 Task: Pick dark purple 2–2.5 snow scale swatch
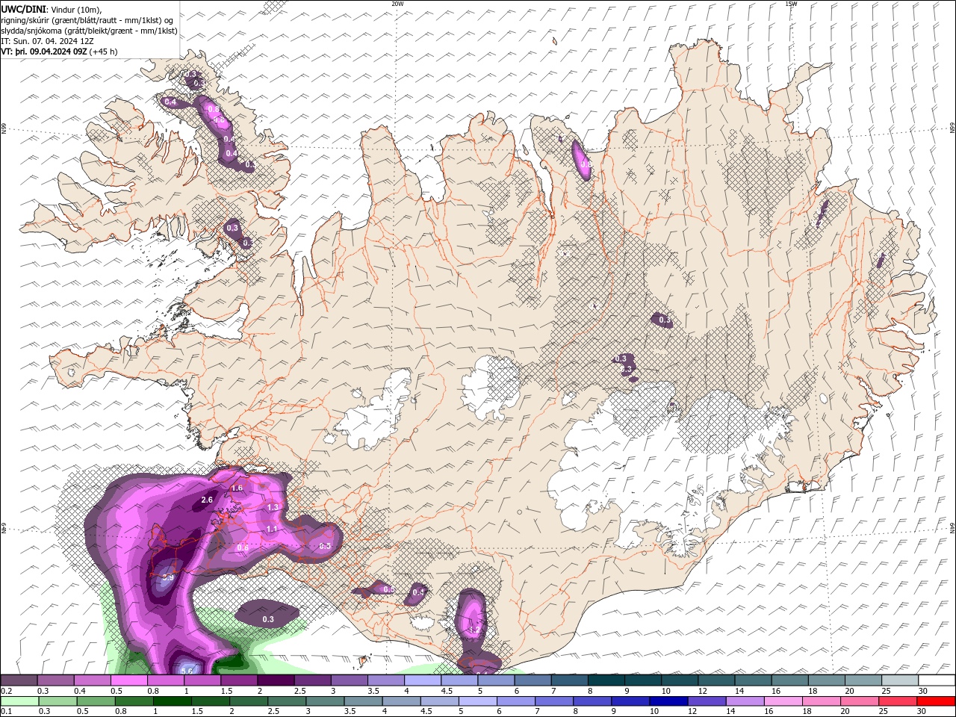276,680
